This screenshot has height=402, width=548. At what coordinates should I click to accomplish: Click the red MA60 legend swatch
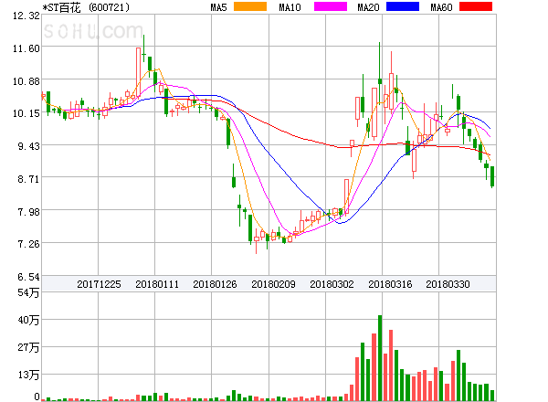(x=476, y=6)
